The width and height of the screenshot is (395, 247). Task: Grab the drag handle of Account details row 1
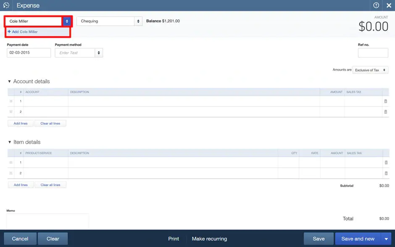coord(11,101)
